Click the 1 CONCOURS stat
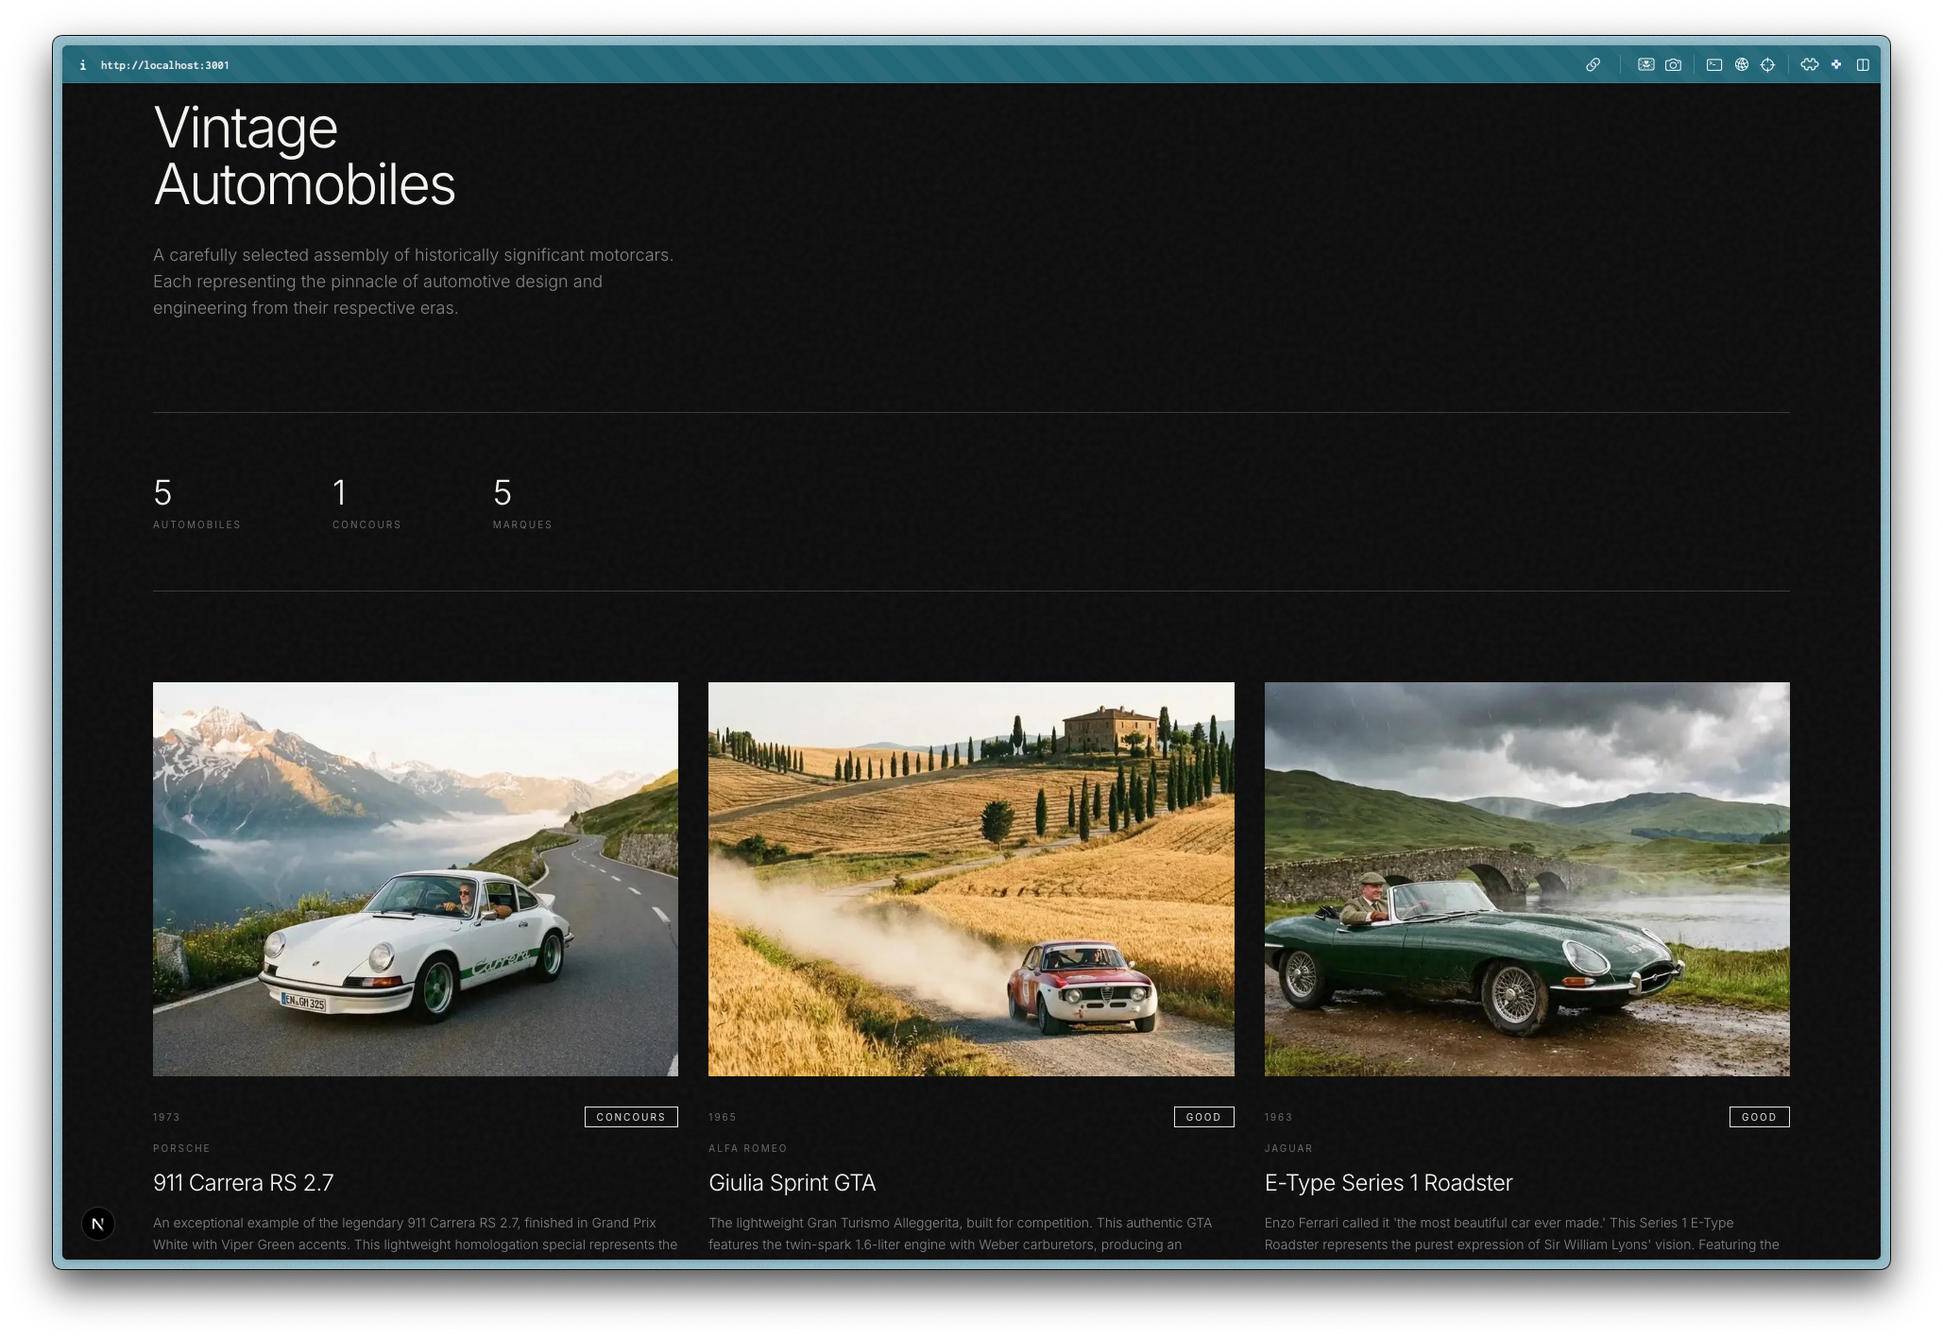 point(366,503)
